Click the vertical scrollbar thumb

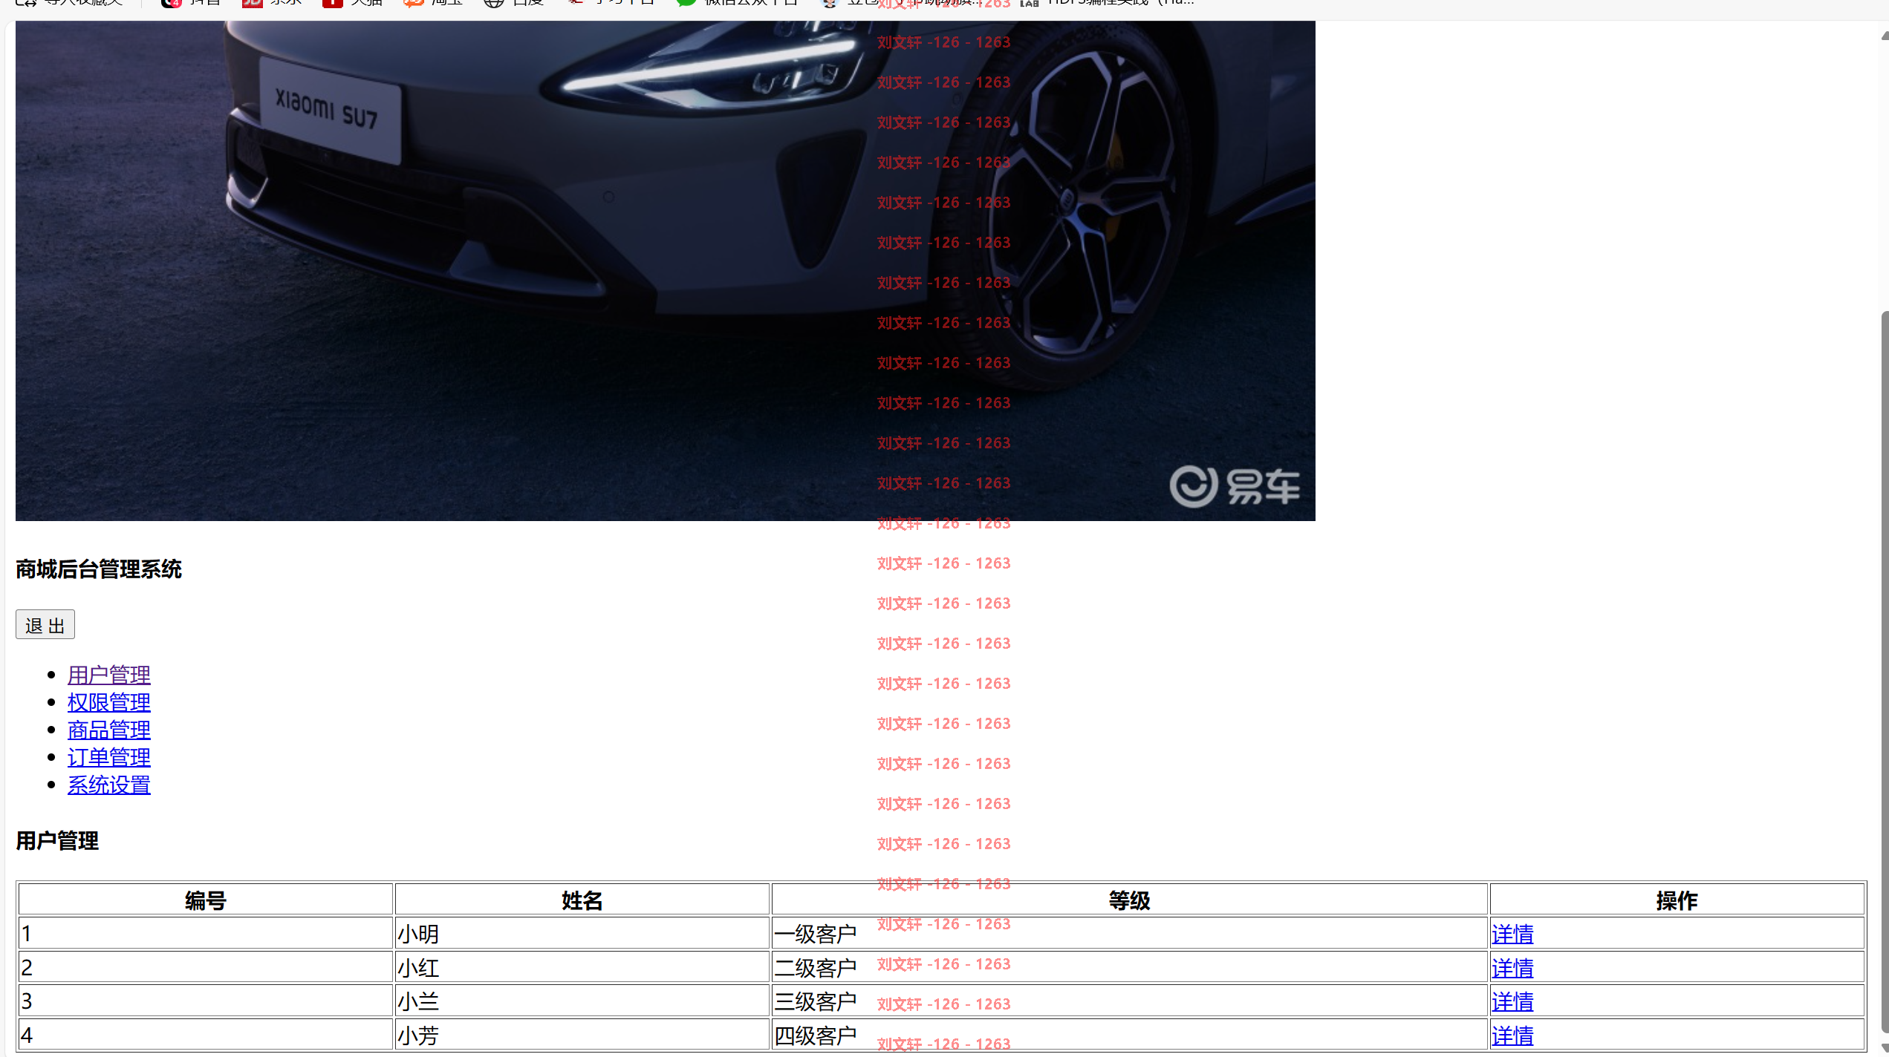1885,672
